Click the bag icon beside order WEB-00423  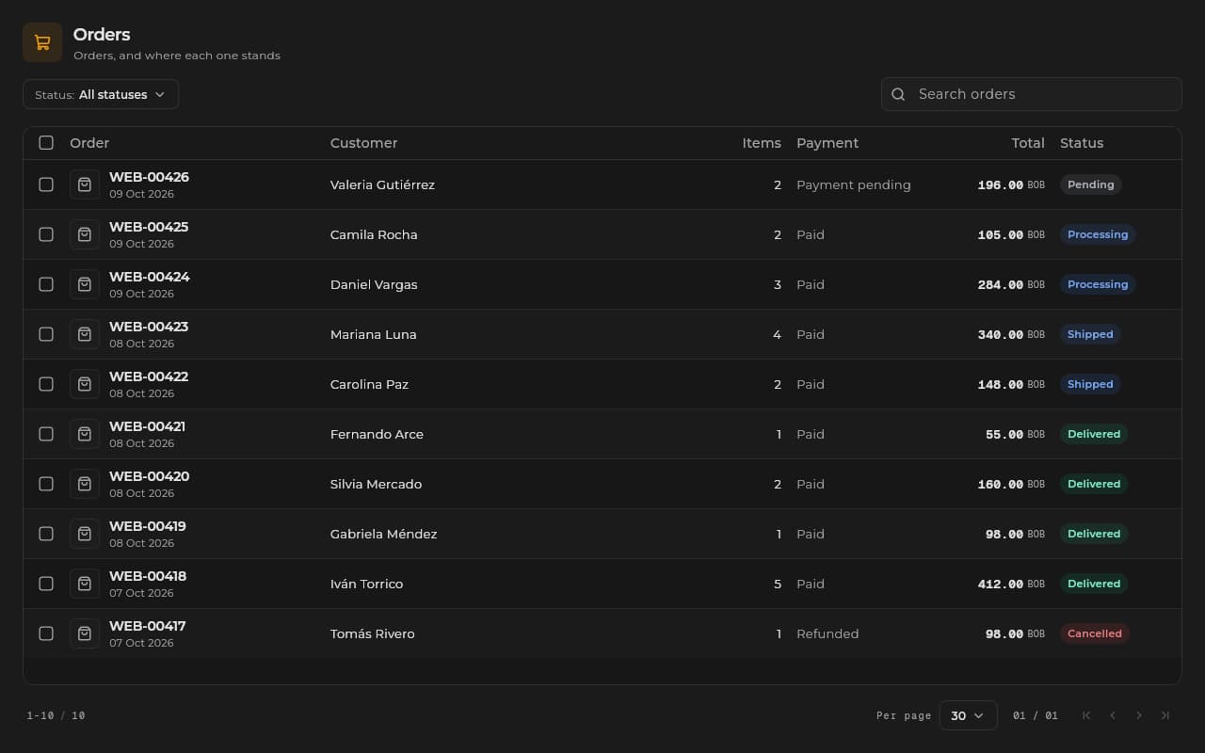tap(85, 334)
